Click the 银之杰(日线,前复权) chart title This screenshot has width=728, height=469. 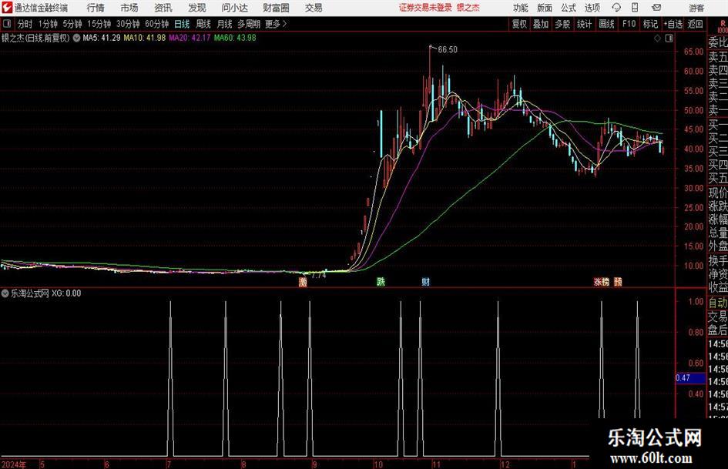[x=35, y=38]
